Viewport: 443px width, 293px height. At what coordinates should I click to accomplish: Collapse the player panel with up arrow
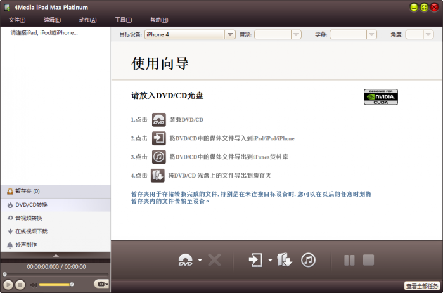pos(56,256)
